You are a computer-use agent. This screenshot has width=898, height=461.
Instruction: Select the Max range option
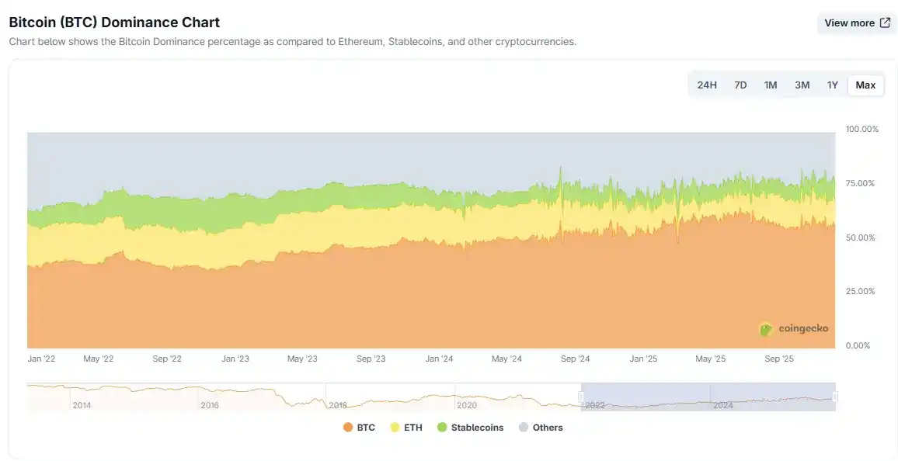pos(865,85)
